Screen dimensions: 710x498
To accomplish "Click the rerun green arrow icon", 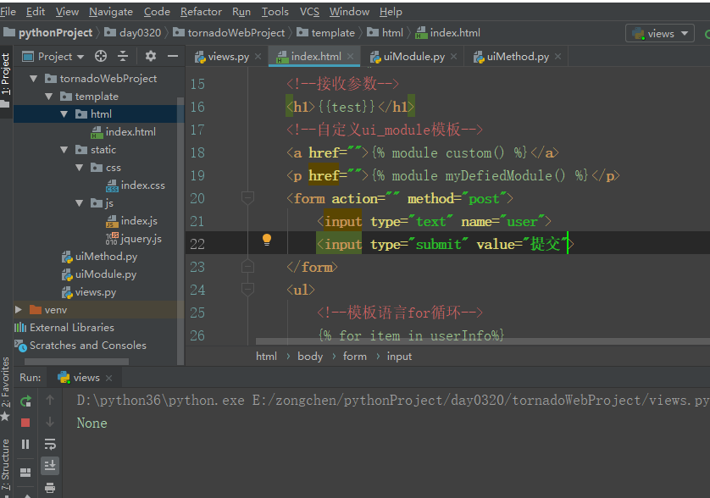I will pyautogui.click(x=25, y=401).
